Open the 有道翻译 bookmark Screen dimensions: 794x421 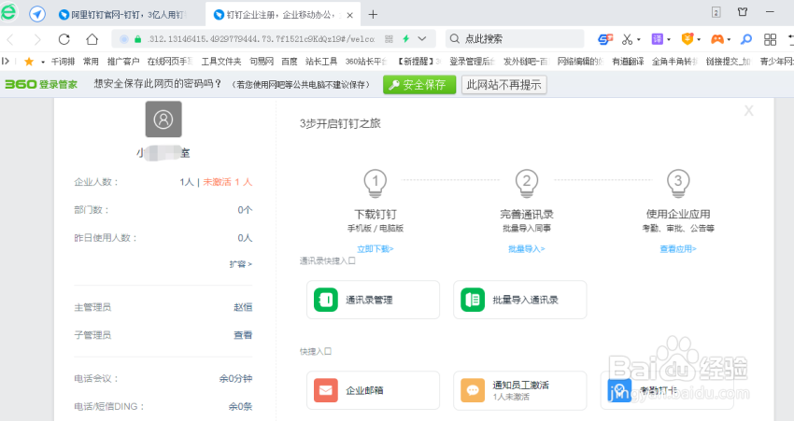click(628, 62)
